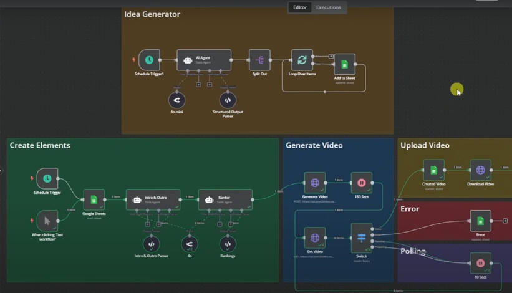512x293 pixels.
Task: Open the Rankor agent node
Action: [x=225, y=199]
